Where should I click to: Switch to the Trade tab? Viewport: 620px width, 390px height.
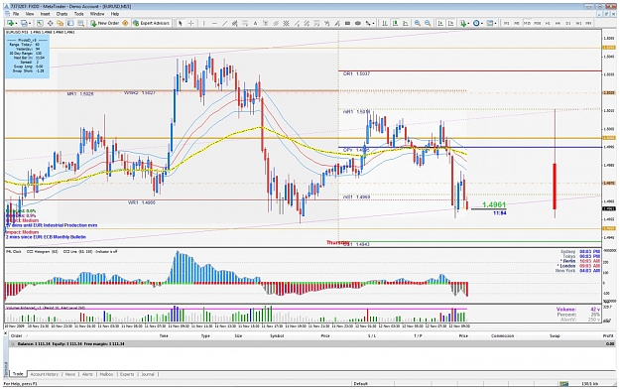coord(18,374)
